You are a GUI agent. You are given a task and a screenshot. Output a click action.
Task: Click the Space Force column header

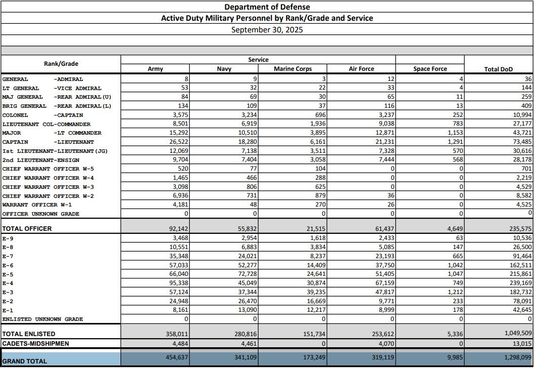tap(430, 69)
